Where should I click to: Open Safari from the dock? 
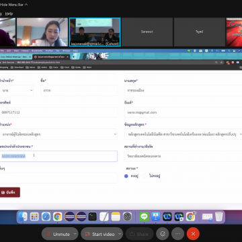(x=46, y=216)
